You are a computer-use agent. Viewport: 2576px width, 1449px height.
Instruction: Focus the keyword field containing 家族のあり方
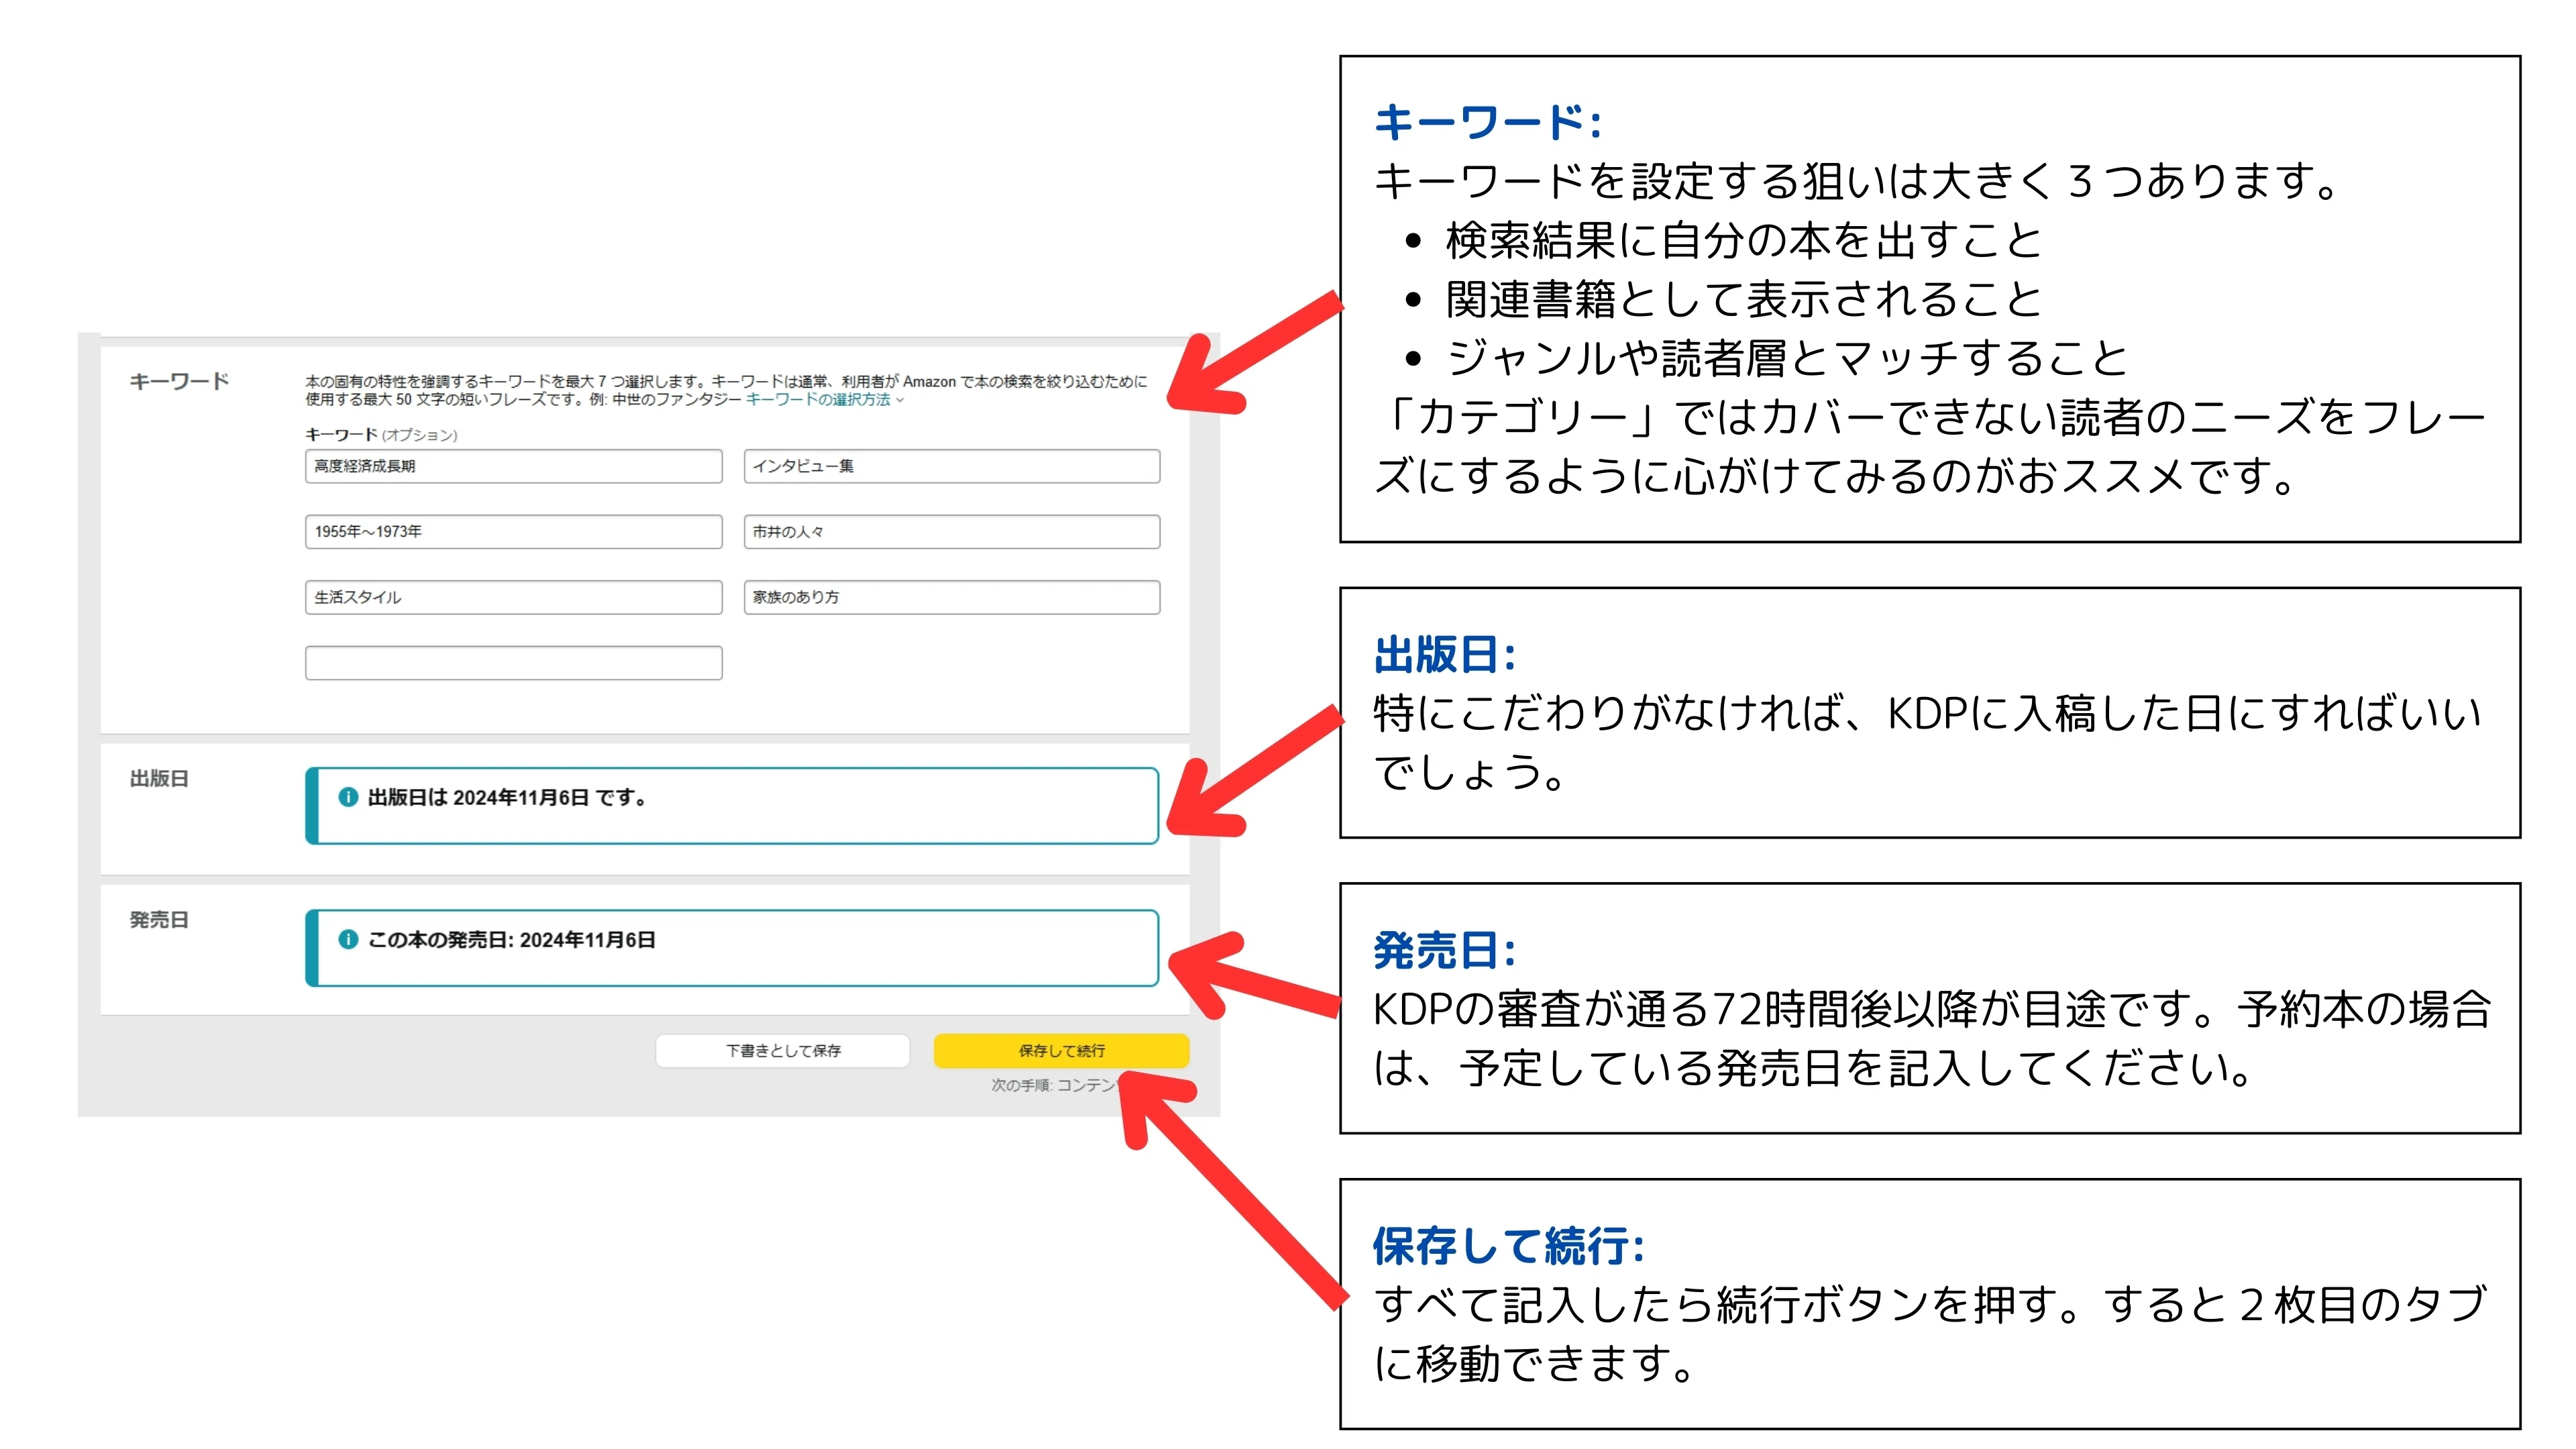[x=951, y=597]
